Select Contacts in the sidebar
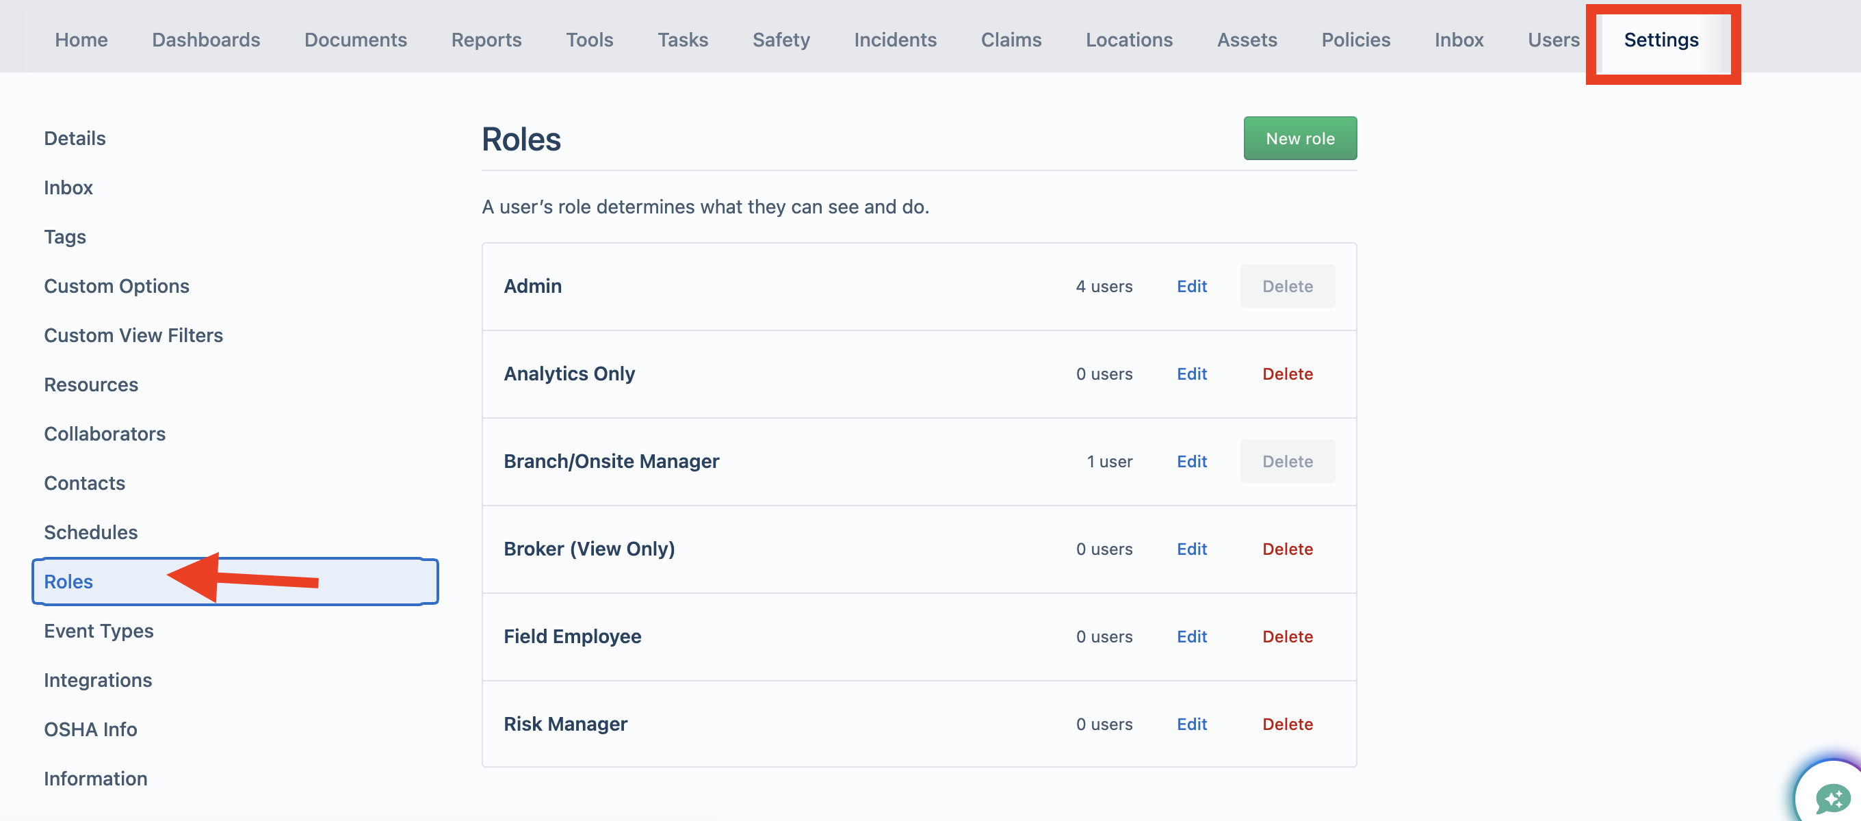This screenshot has height=821, width=1861. coord(83,482)
